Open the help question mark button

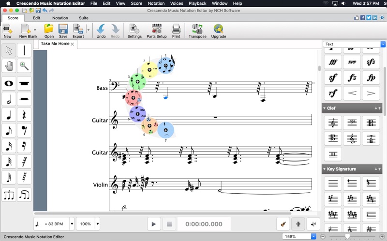382,18
